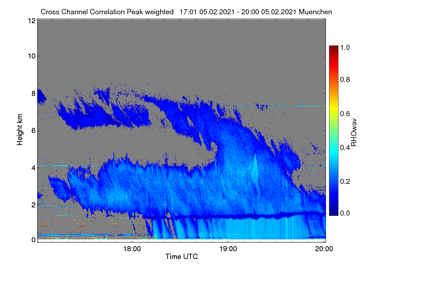Click the '0.4' colorbar tick label
428x285 pixels.
pos(345,147)
